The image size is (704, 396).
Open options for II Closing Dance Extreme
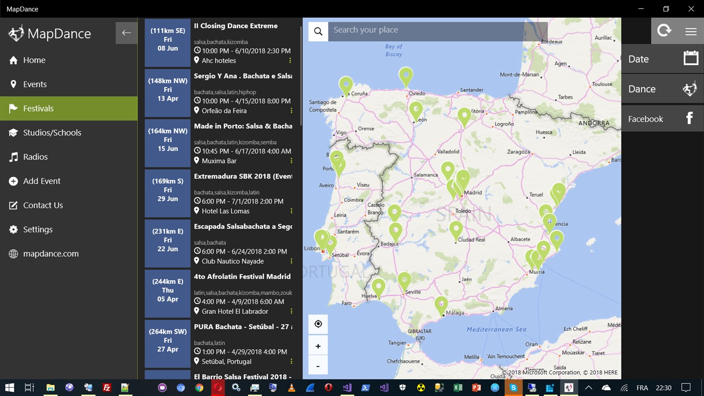click(290, 60)
